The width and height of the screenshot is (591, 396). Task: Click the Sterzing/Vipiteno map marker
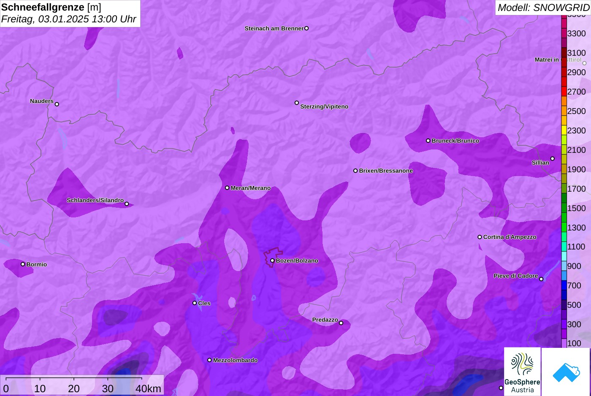[297, 103]
